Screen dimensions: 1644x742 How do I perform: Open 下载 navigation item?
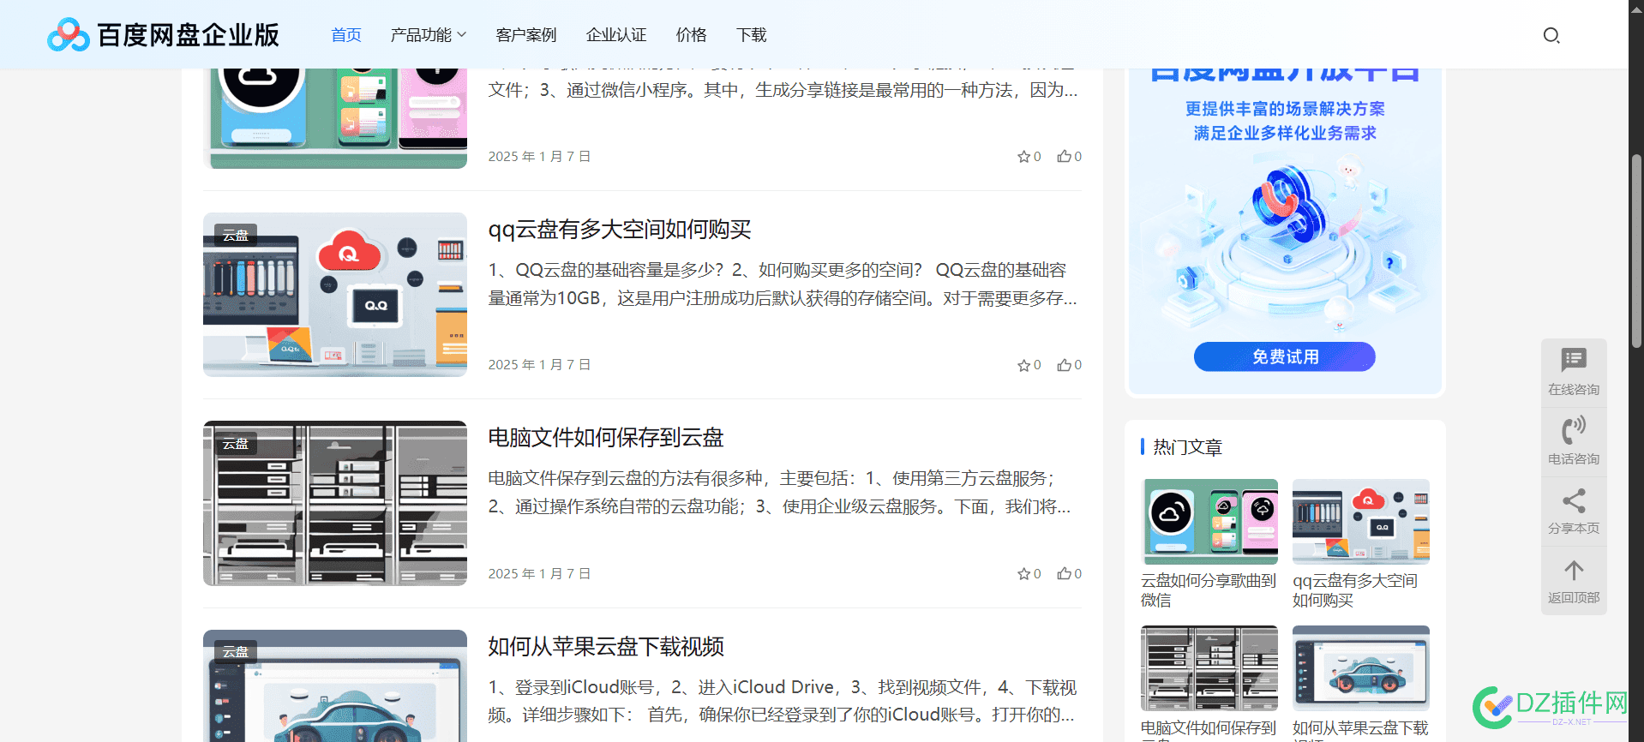tap(751, 35)
